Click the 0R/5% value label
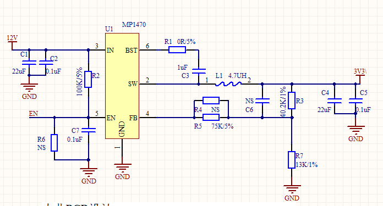Screen dimensions: 383x206 [x=187, y=42]
